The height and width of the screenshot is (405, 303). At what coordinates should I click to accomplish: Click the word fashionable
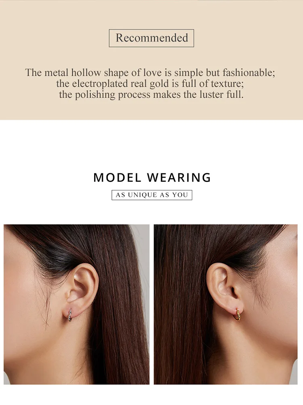coord(249,72)
